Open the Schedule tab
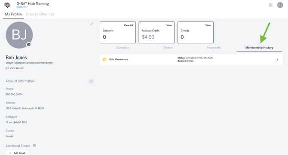The width and height of the screenshot is (288, 155). click(123, 48)
